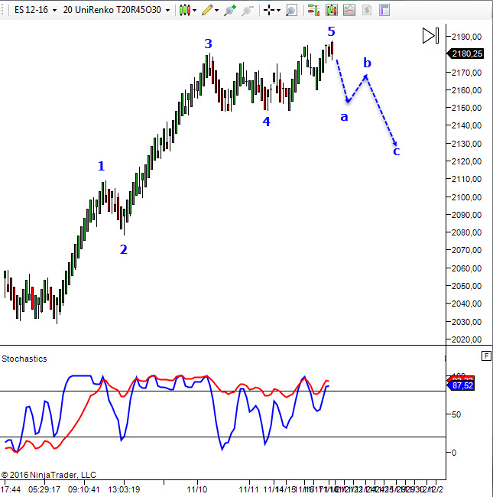Click the zoom in magnifier icon
Image resolution: width=493 pixels, height=497 pixels.
pos(230,10)
